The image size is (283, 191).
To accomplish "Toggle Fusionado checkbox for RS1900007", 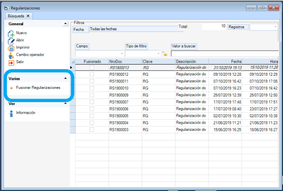I will click(91, 102).
